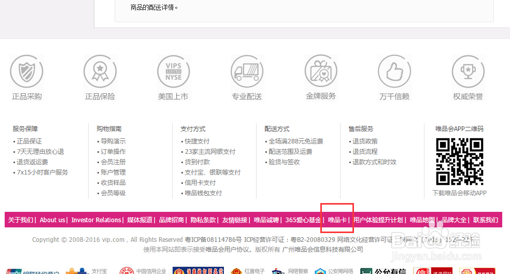Open the 退货返运费 link

(32, 162)
